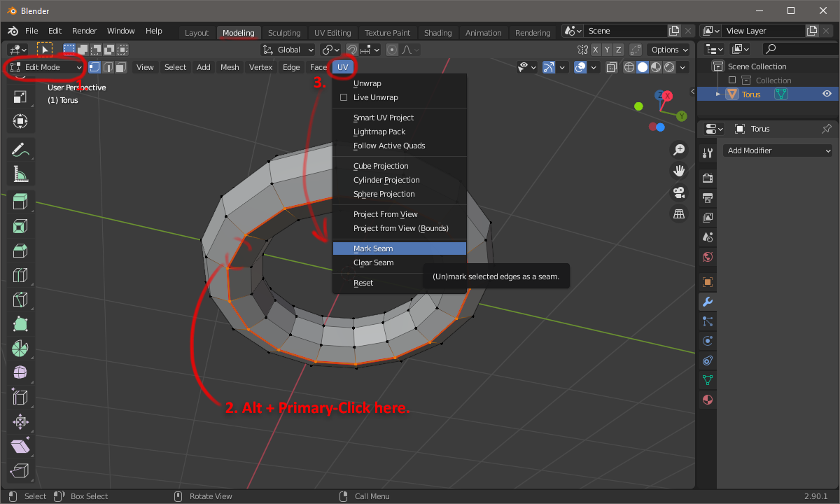Open the Add Modifier dropdown

777,150
